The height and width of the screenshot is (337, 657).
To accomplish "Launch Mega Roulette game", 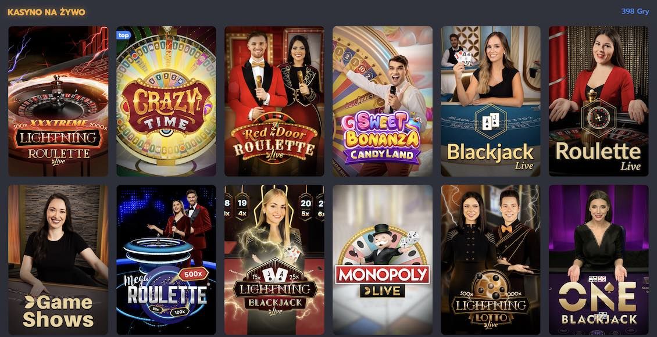I will [166, 260].
